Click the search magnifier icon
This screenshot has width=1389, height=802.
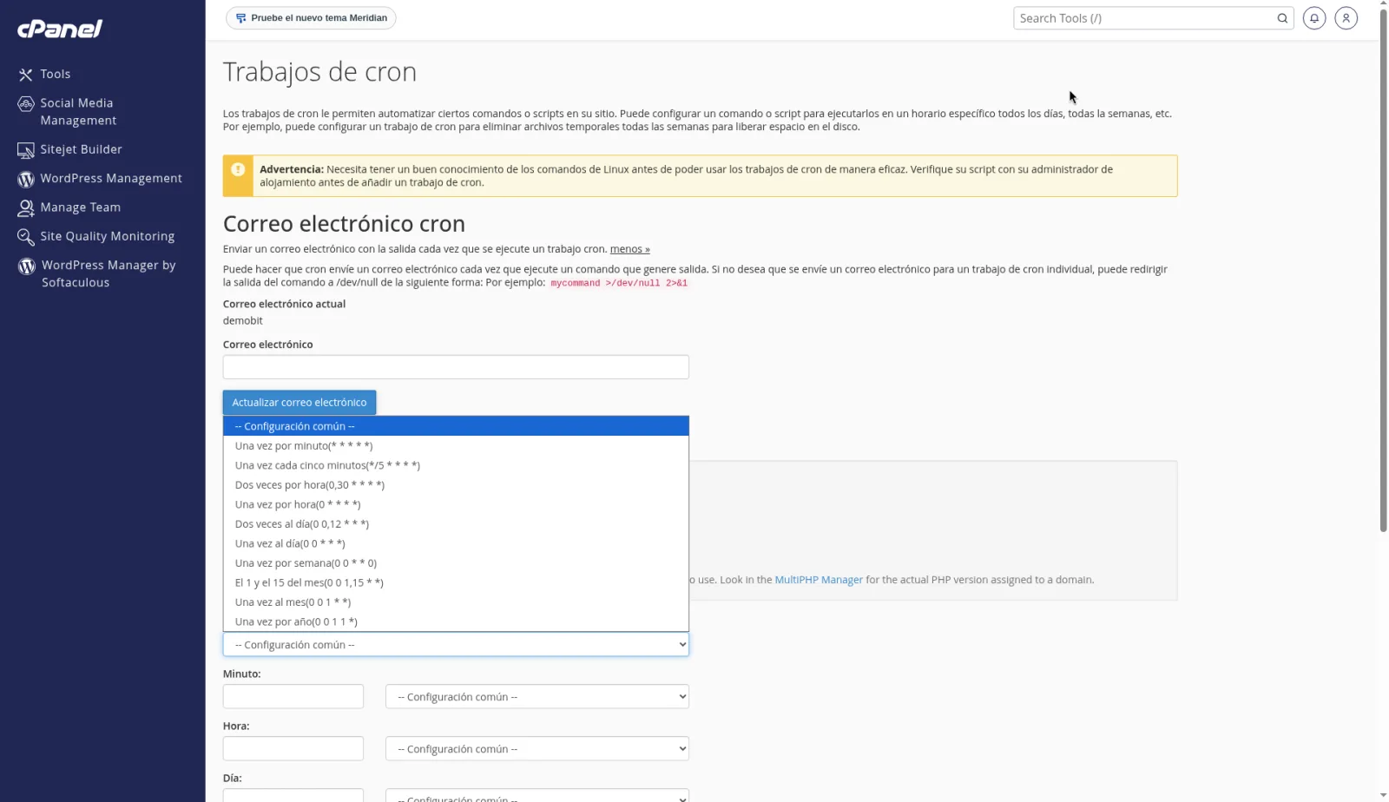click(1282, 18)
